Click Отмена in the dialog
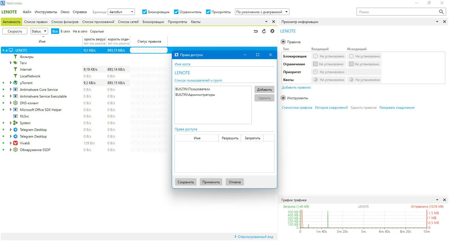Viewport: 449px width, 241px height. click(235, 182)
